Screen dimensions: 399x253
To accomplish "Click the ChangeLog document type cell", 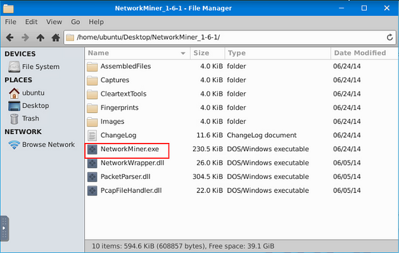I will click(262, 135).
